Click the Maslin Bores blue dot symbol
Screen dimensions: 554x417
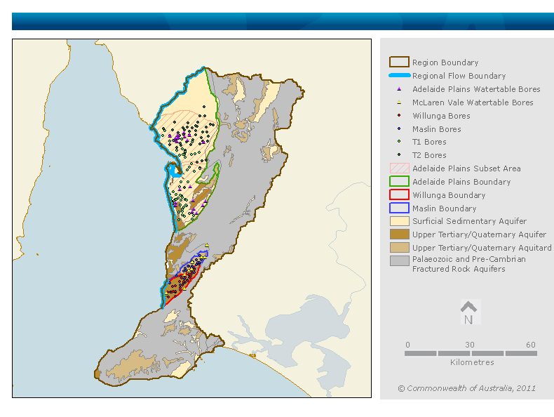(x=399, y=128)
